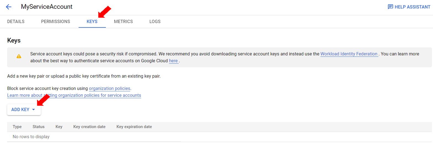Select the KEYS tab
433x147 pixels.
pyautogui.click(x=92, y=21)
